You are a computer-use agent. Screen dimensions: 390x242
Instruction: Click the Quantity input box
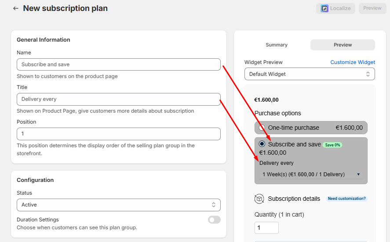tap(266, 228)
